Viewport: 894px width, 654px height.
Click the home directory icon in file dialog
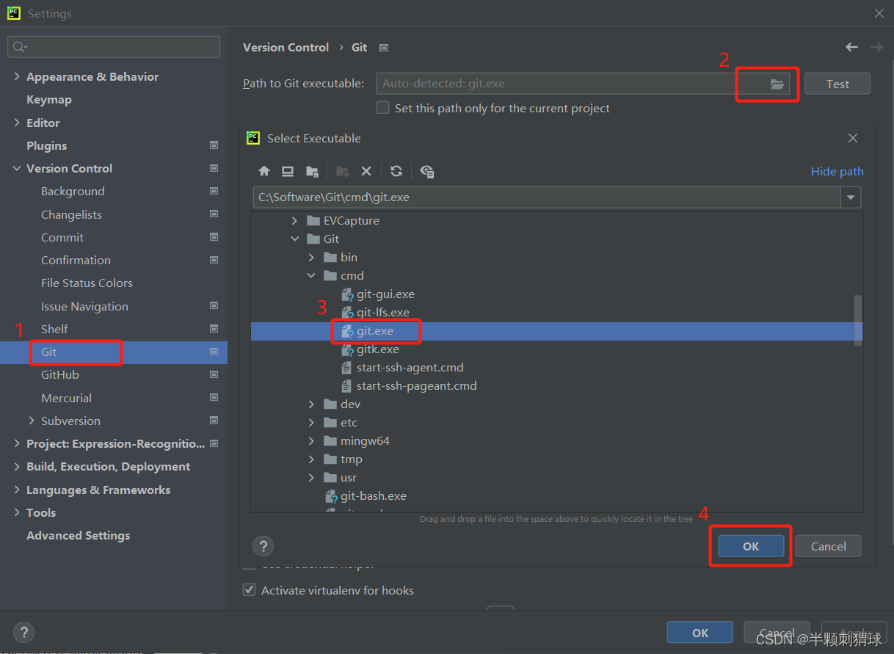264,171
